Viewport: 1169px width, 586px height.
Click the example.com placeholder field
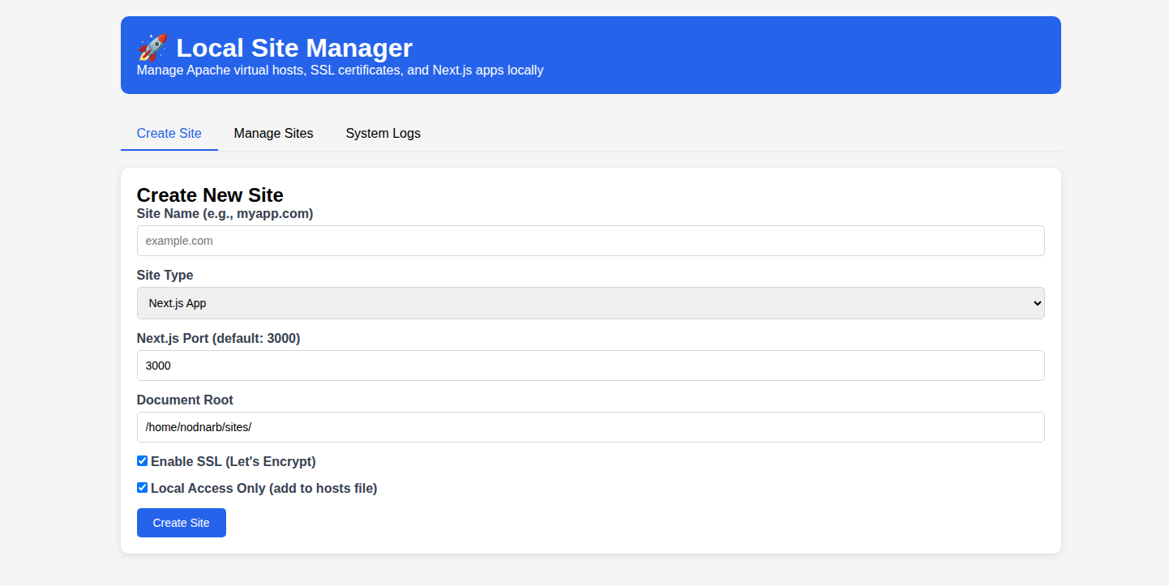coord(590,240)
